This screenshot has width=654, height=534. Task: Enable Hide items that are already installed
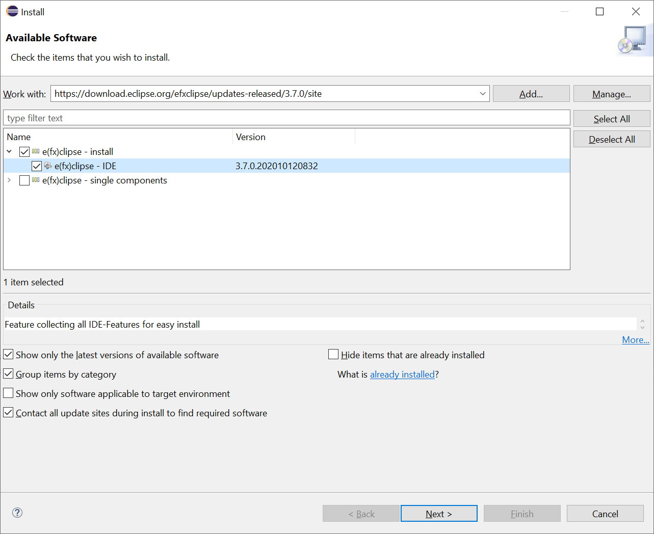[x=333, y=354]
